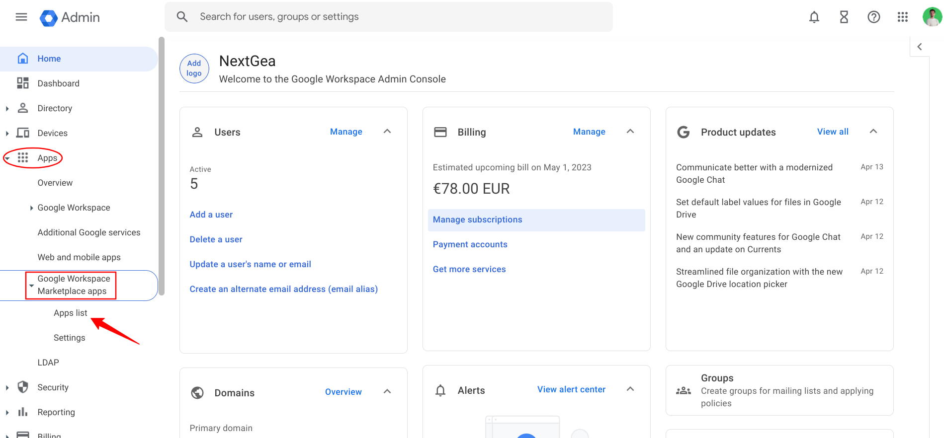The width and height of the screenshot is (944, 438).
Task: Open Apps Overview in sidebar
Action: pos(55,183)
